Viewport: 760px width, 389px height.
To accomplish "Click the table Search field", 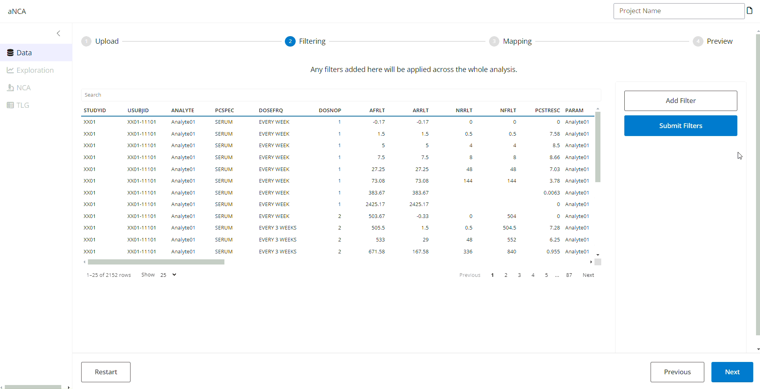I will [341, 95].
